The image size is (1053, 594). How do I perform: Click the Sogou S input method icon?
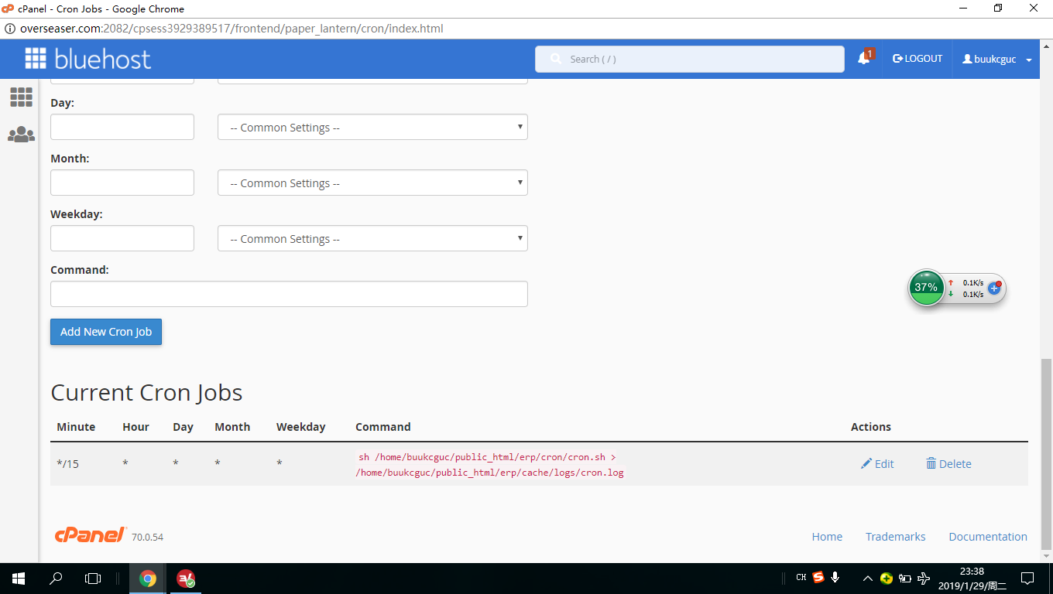tap(818, 578)
